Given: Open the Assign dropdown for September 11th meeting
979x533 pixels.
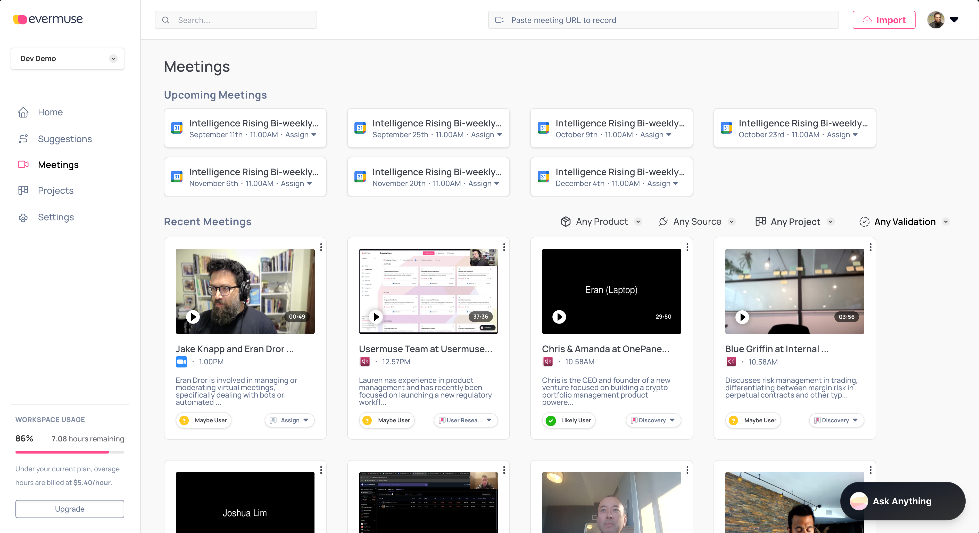Looking at the screenshot, I should pos(301,135).
